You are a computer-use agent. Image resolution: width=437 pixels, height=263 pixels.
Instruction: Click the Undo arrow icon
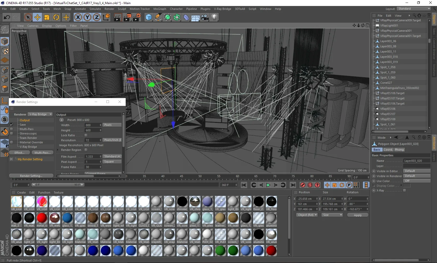7,17
